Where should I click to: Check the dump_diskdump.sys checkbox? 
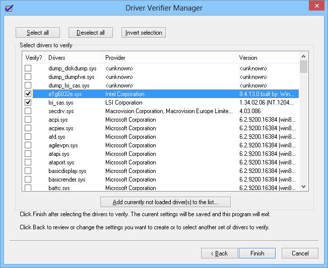click(x=28, y=68)
